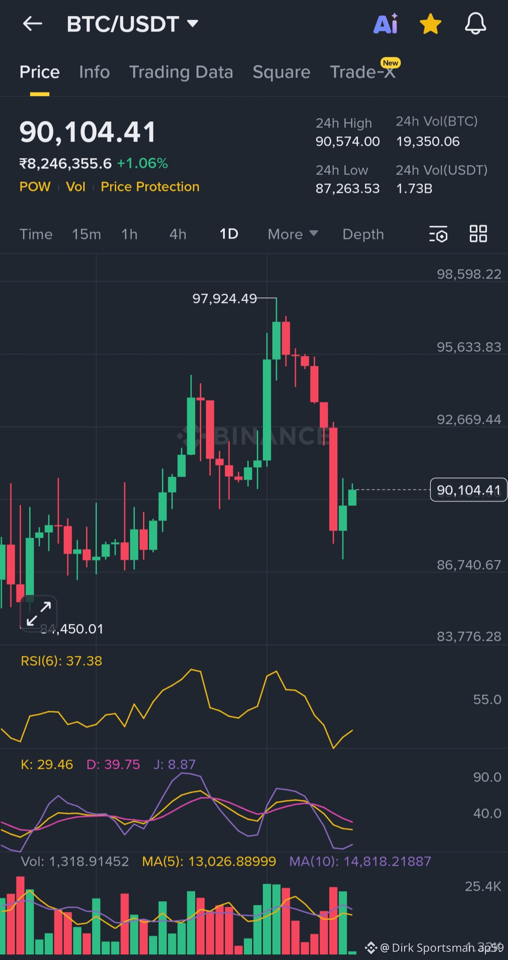This screenshot has height=960, width=508.
Task: Open chart indicator settings icon
Action: click(438, 234)
